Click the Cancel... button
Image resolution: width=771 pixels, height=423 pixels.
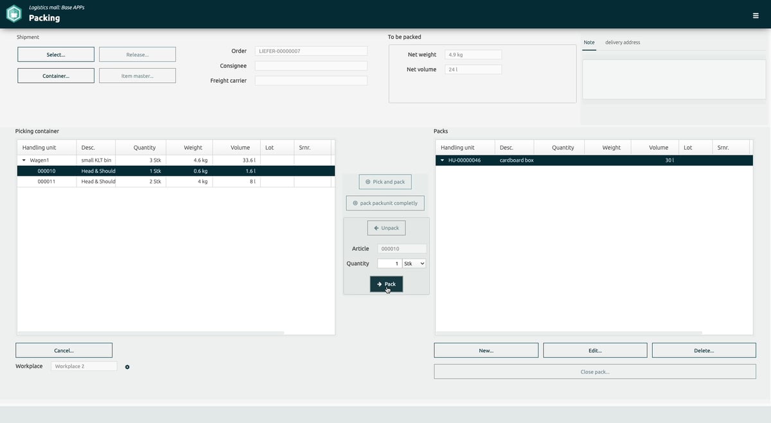tap(64, 350)
